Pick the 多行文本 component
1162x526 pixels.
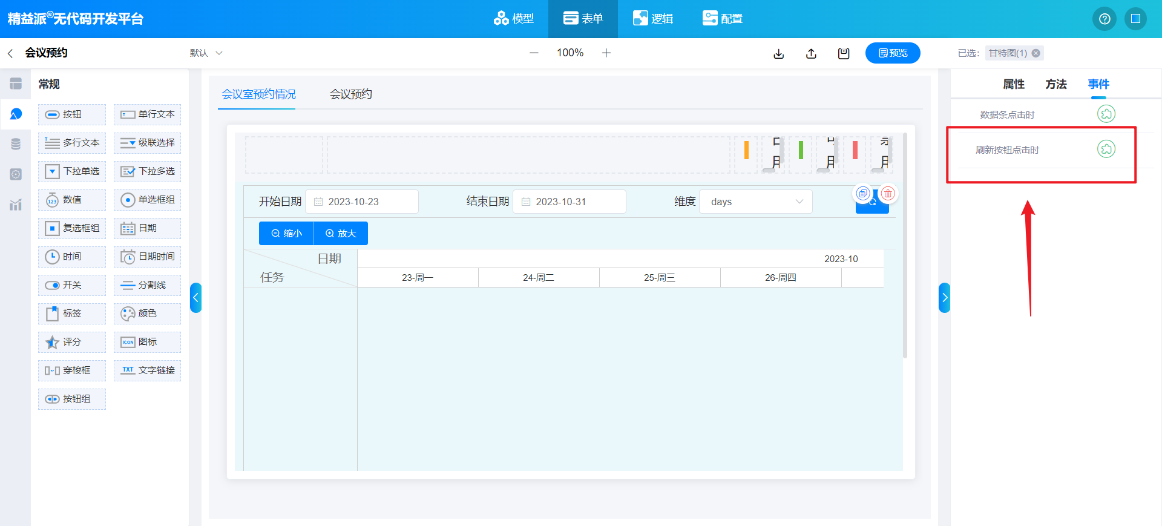[x=72, y=143]
